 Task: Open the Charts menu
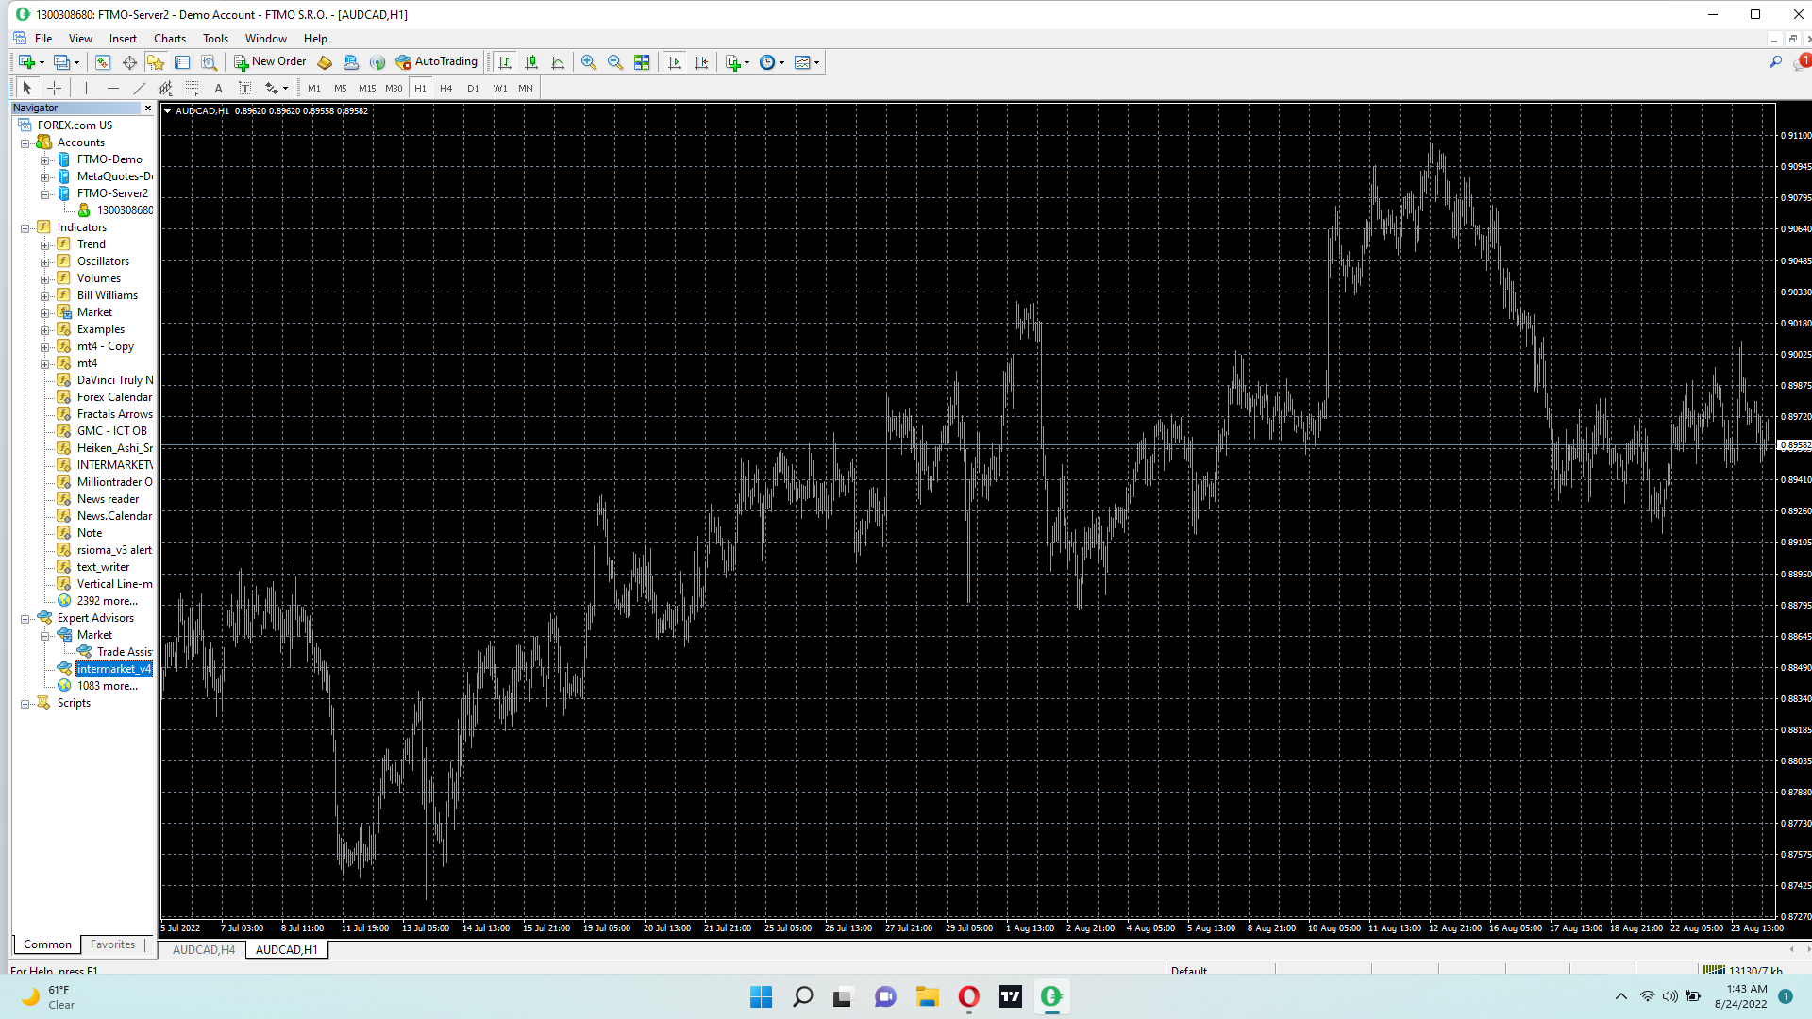coord(170,39)
